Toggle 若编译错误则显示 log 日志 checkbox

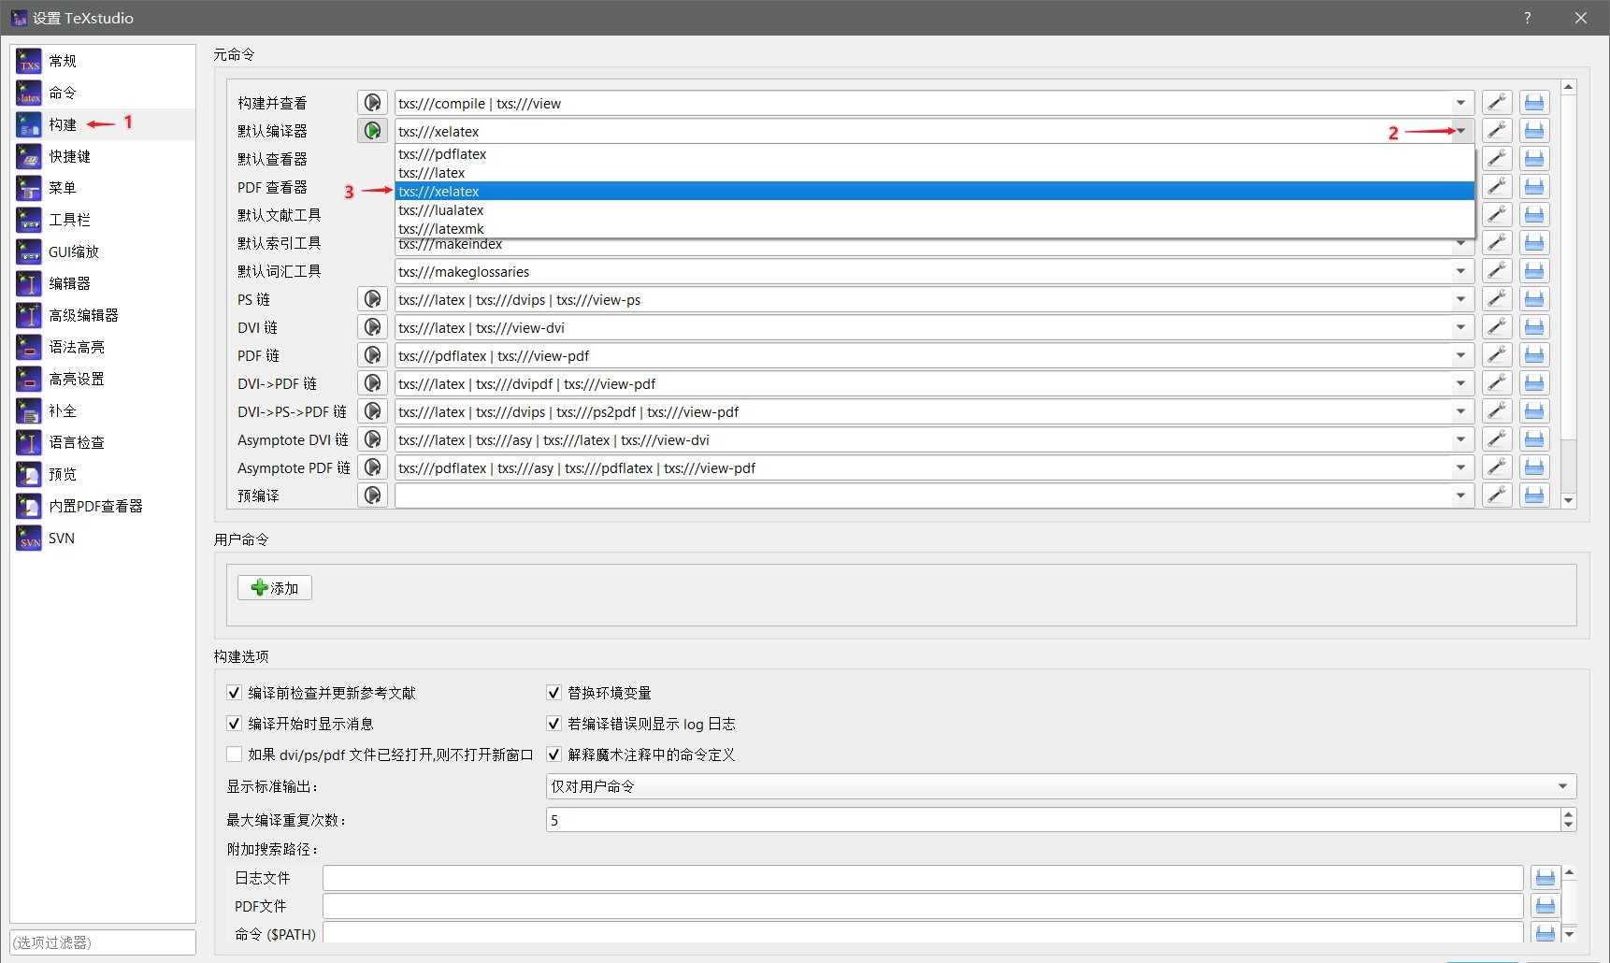click(554, 724)
